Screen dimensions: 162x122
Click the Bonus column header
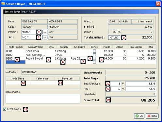click(94, 47)
